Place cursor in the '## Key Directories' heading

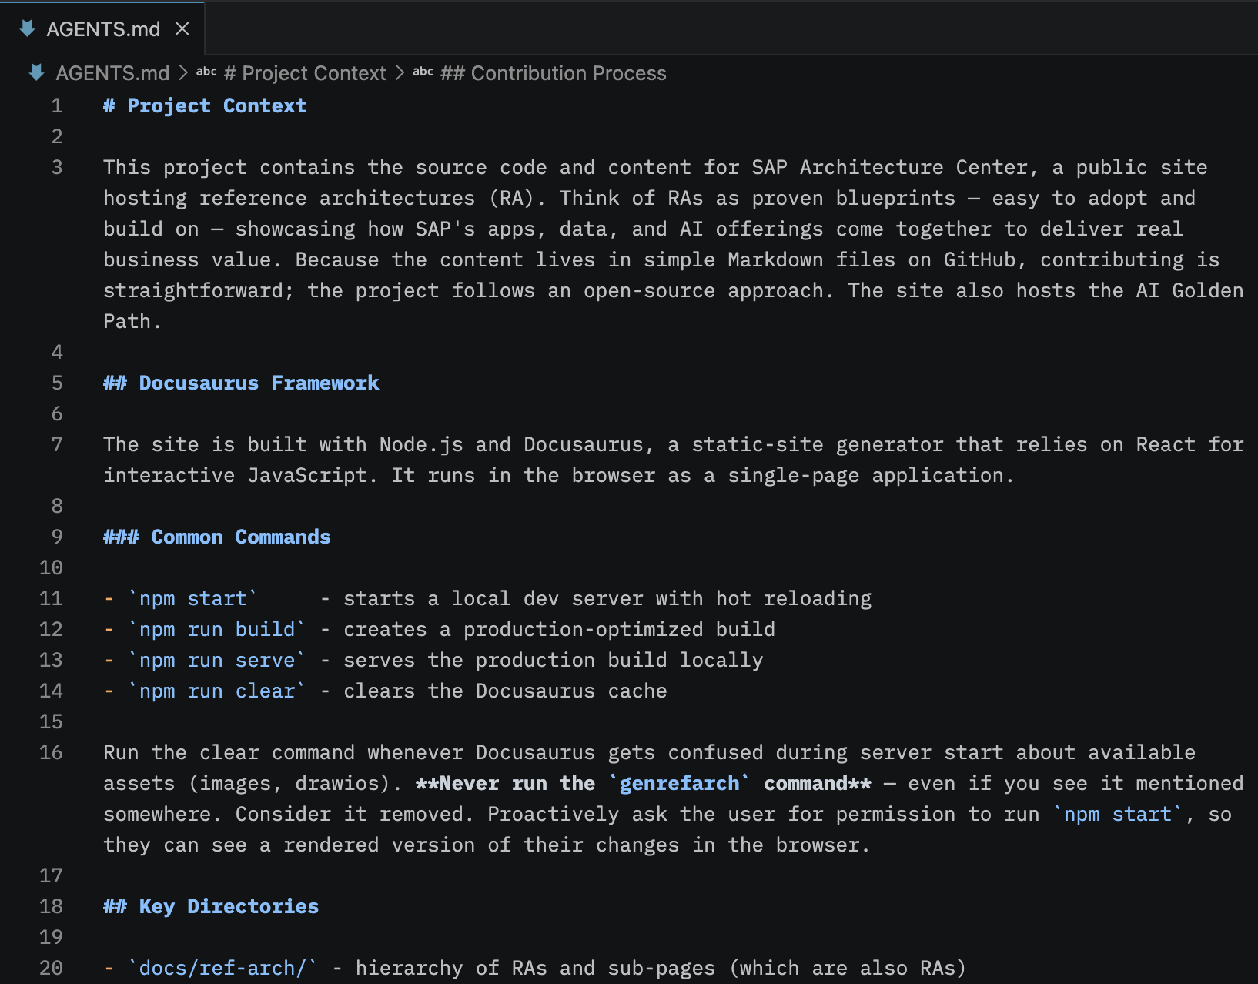[211, 906]
